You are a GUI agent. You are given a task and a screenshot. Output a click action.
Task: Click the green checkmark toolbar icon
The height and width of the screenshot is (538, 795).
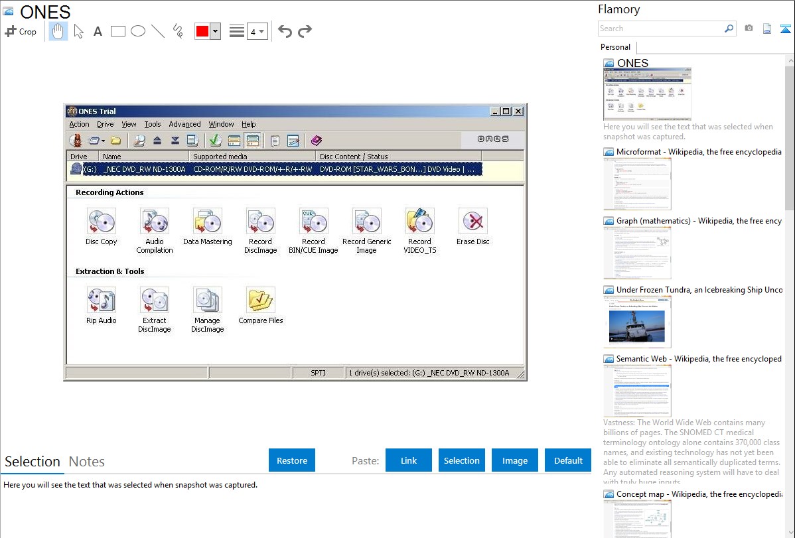click(x=216, y=141)
